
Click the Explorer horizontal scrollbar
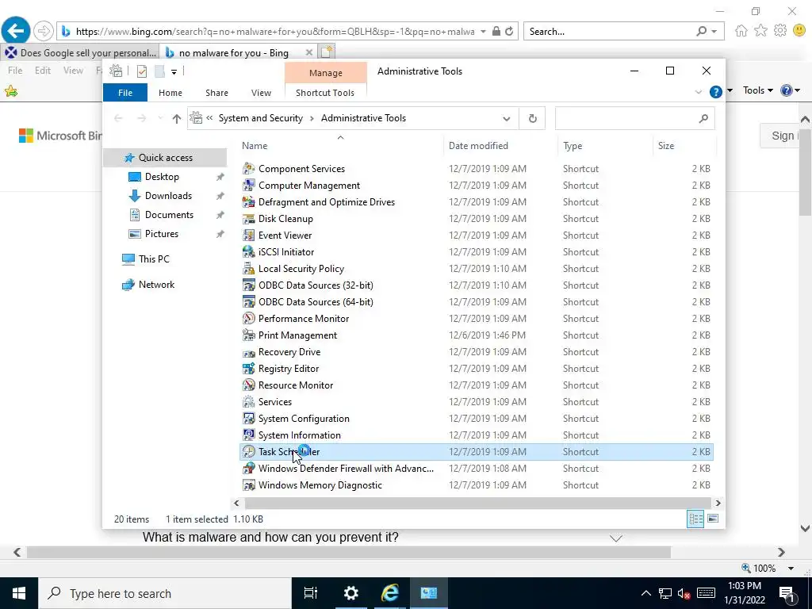[x=477, y=503]
